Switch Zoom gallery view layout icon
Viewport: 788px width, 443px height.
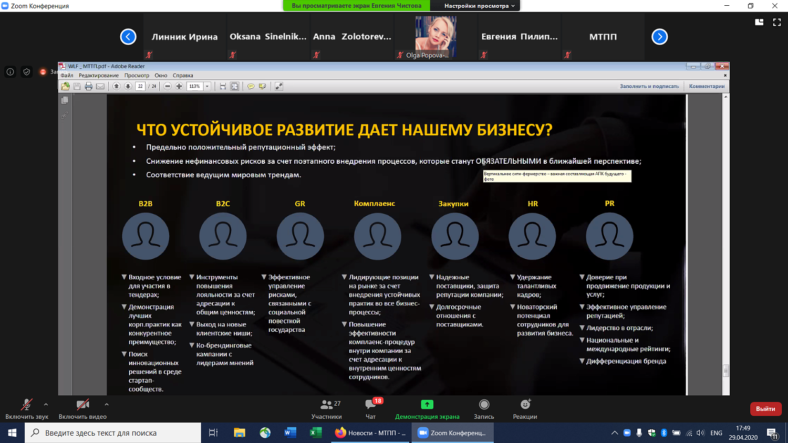[759, 22]
